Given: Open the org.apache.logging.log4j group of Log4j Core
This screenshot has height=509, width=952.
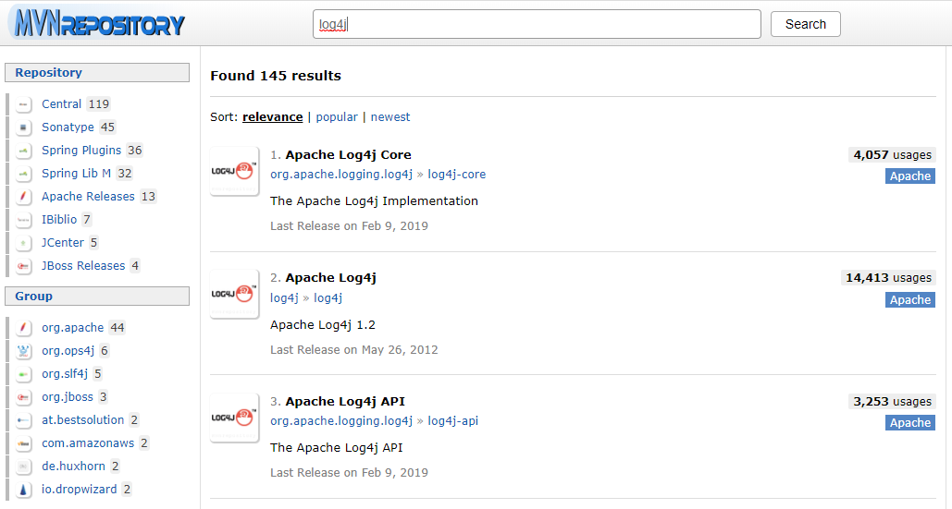Looking at the screenshot, I should [x=341, y=175].
